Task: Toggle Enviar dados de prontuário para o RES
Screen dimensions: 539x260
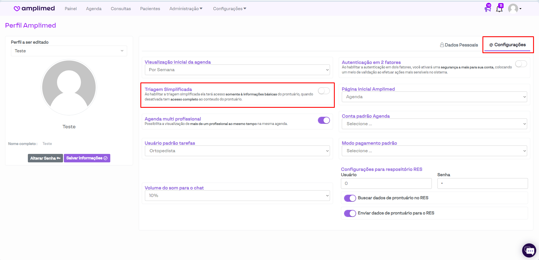Action: coord(350,213)
